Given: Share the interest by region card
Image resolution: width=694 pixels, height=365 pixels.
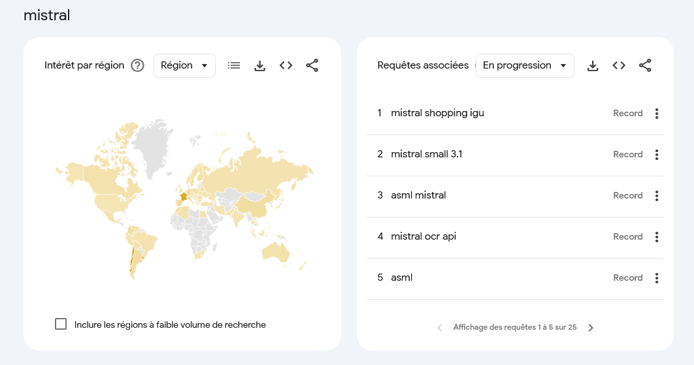Looking at the screenshot, I should pyautogui.click(x=312, y=65).
